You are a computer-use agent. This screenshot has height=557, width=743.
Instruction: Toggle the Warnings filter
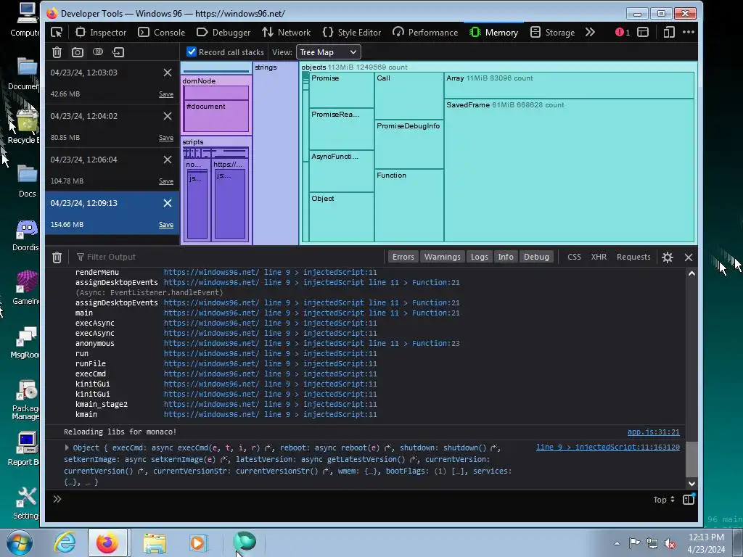tap(442, 257)
